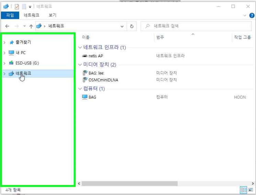Click the BAG computer icon
256x195 pixels.
coord(85,97)
